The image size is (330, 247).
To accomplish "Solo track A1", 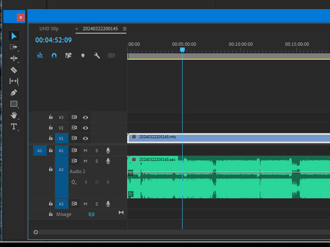I will click(x=97, y=150).
